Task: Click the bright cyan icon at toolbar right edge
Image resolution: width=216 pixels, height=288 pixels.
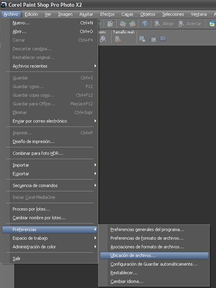Action: tap(213, 24)
